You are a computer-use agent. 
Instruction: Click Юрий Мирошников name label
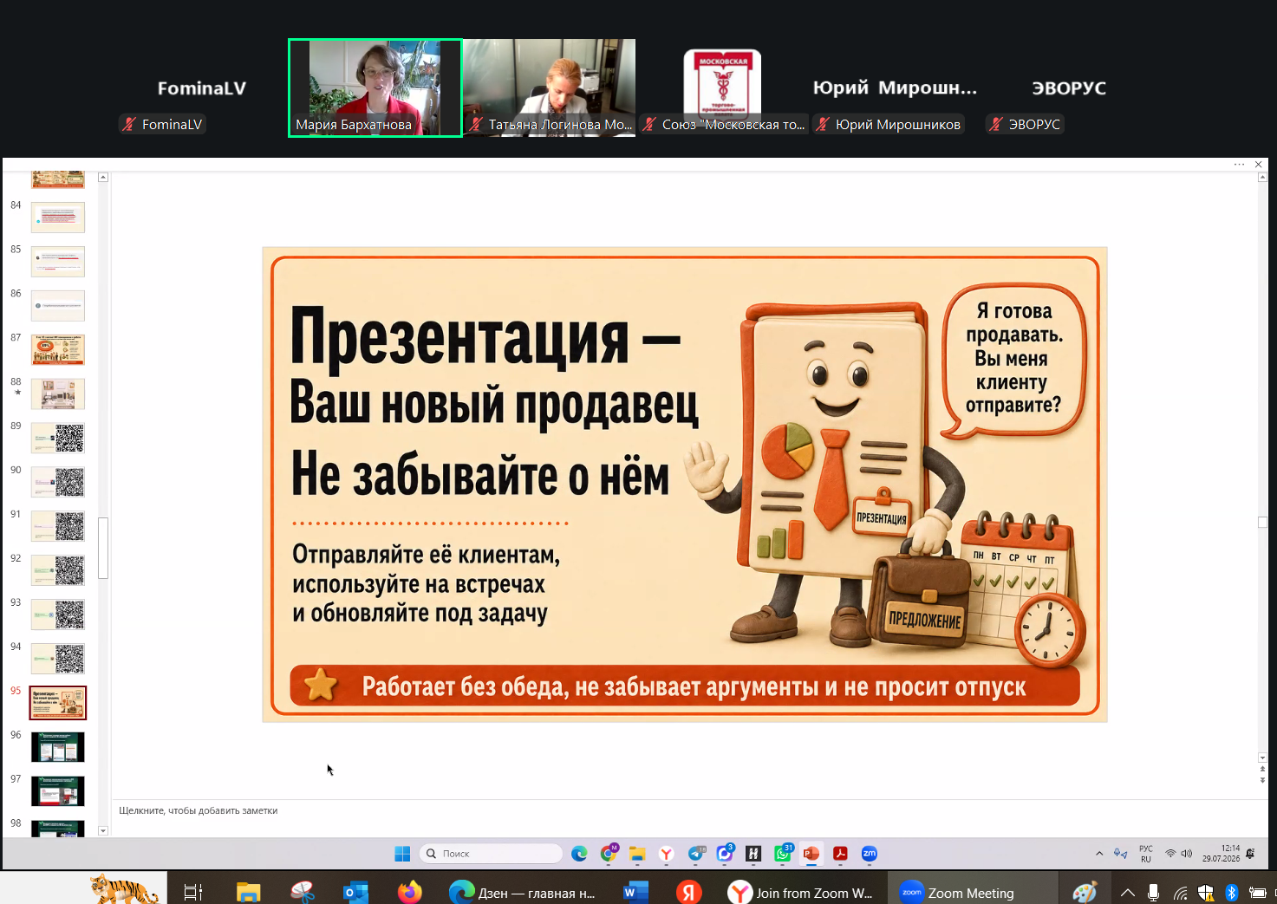[x=889, y=124]
